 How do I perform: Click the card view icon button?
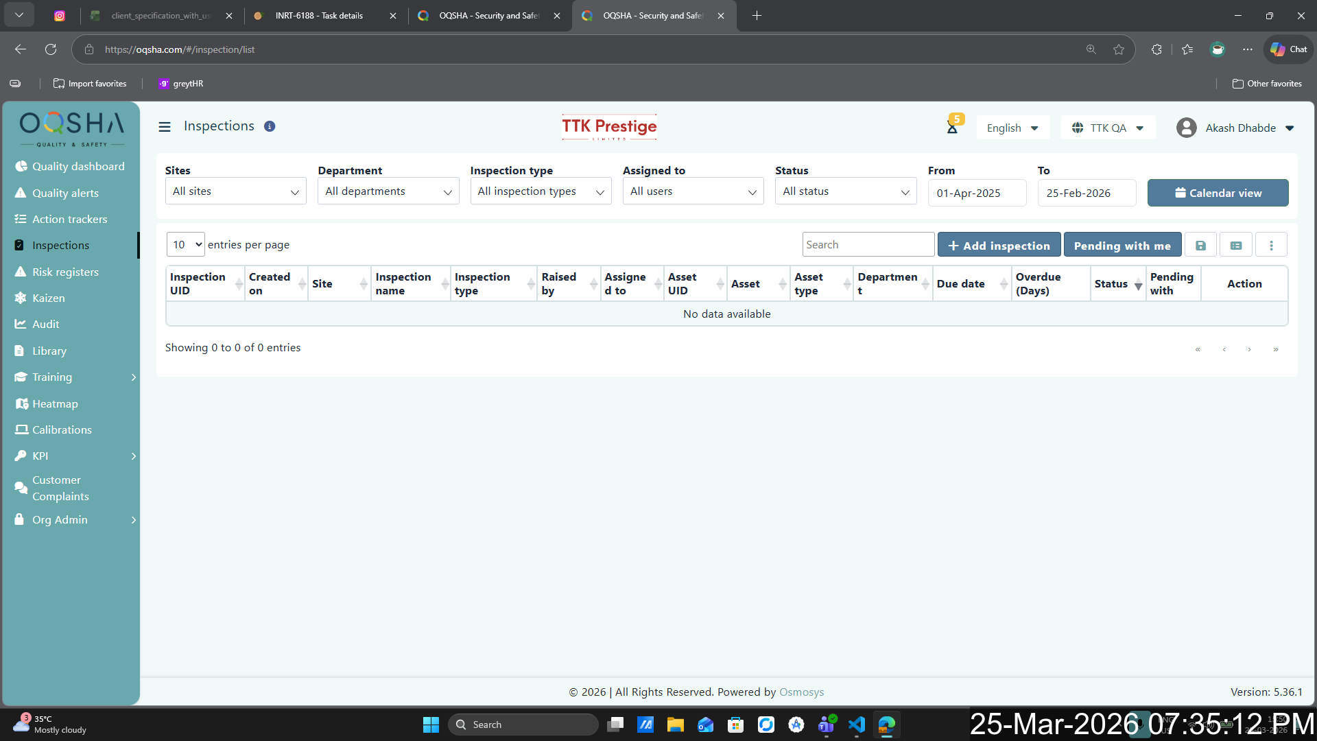pyautogui.click(x=1236, y=245)
